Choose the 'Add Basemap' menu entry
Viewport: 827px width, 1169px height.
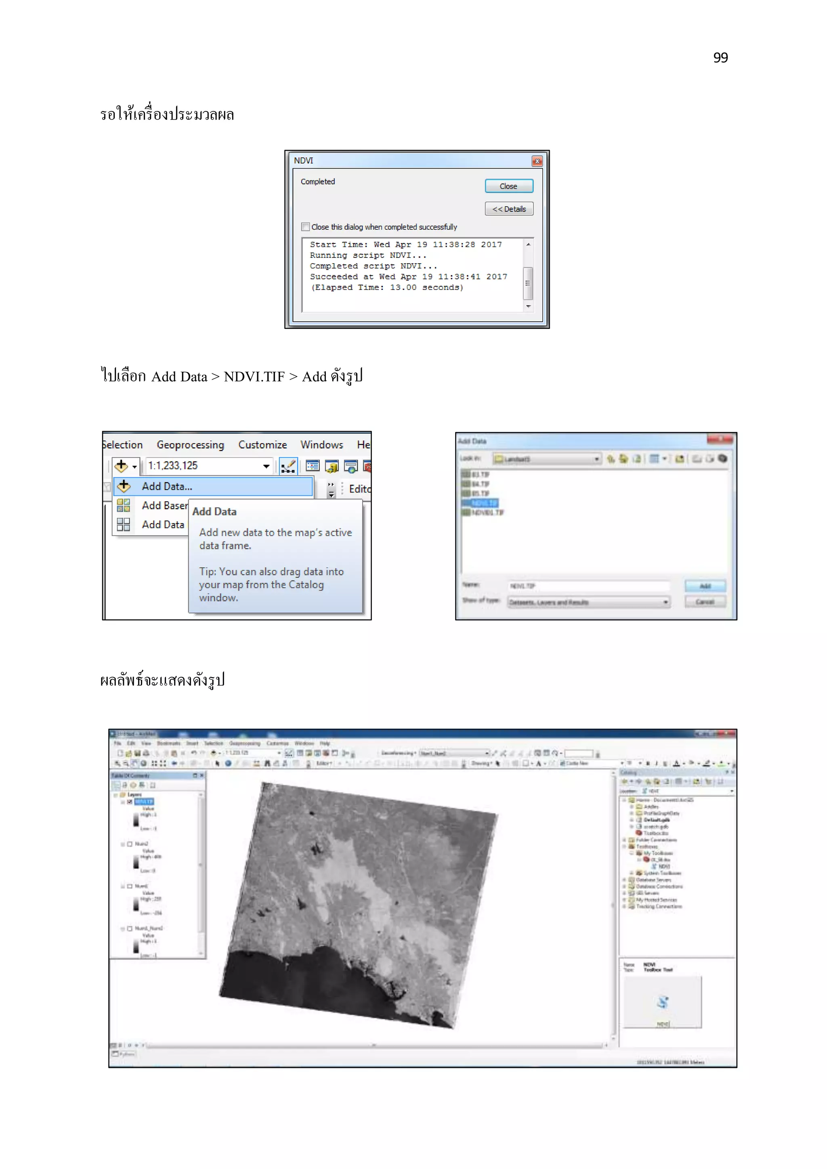[x=151, y=505]
